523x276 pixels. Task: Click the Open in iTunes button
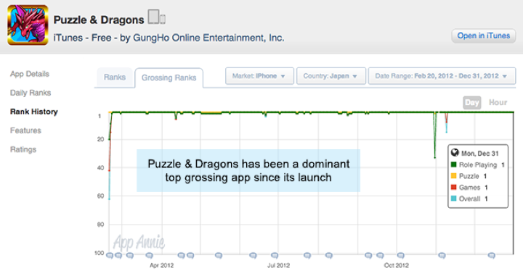(483, 36)
